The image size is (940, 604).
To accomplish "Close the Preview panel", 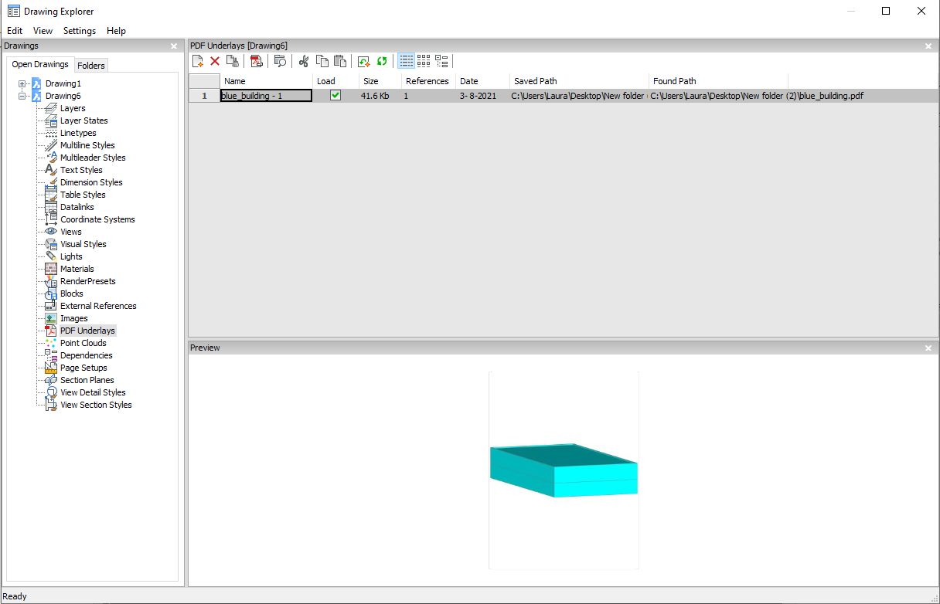I will 928,348.
